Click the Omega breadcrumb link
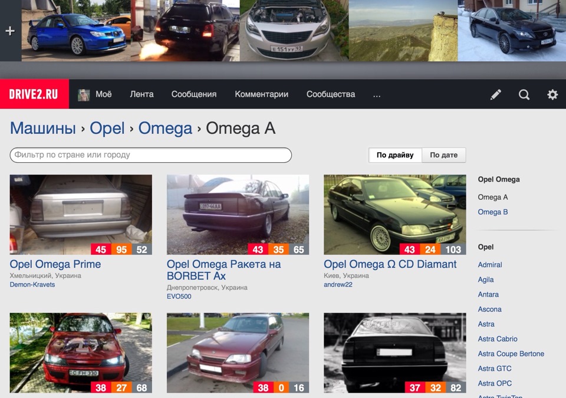This screenshot has width=566, height=398. point(165,128)
